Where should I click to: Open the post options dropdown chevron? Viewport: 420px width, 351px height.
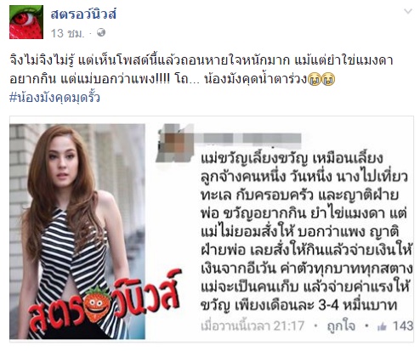408,11
